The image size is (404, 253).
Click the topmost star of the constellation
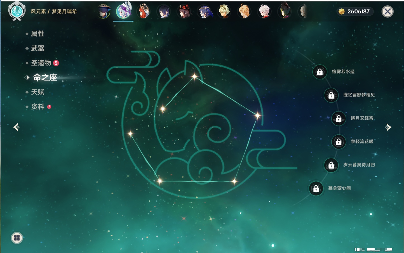coord(194,76)
